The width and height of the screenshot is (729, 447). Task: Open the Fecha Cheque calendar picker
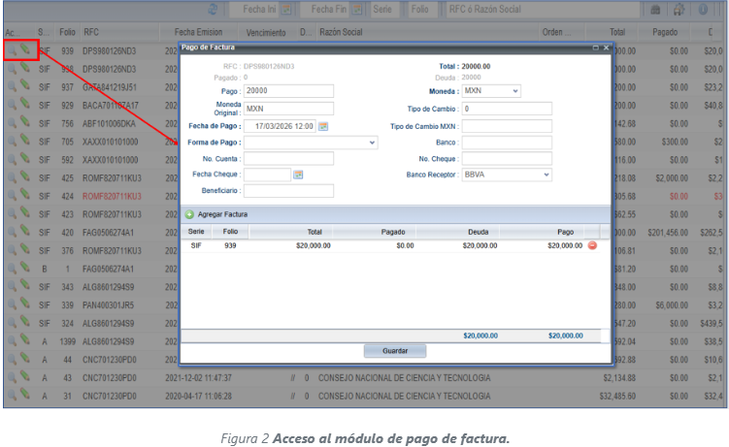[298, 175]
